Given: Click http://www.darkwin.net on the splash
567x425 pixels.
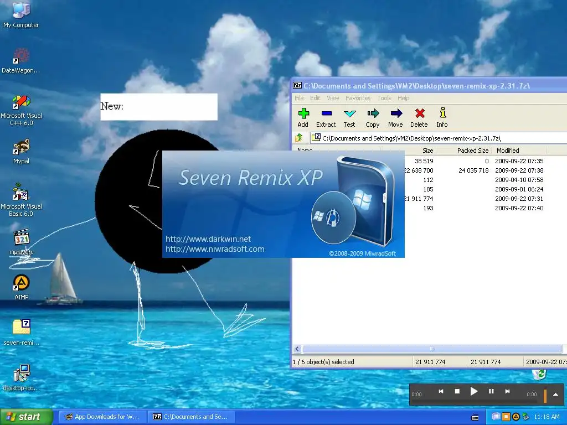Looking at the screenshot, I should click(208, 239).
